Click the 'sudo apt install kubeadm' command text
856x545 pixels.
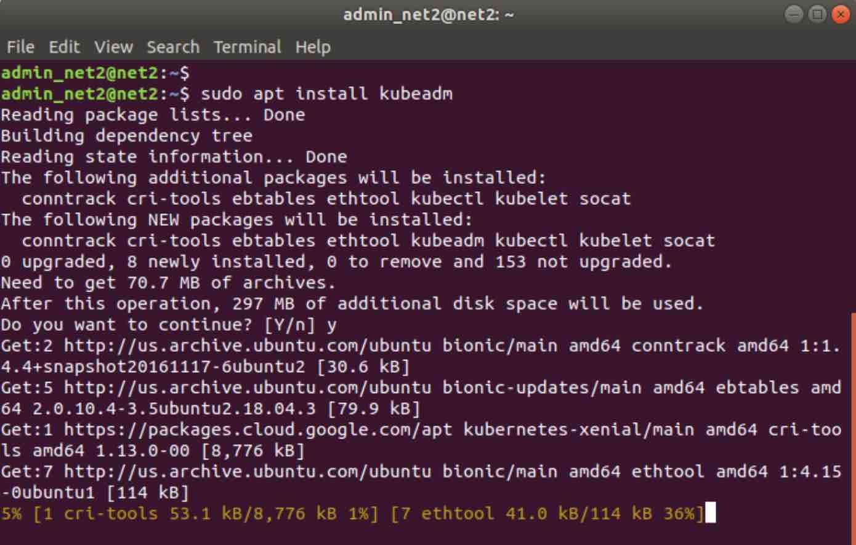(x=326, y=93)
